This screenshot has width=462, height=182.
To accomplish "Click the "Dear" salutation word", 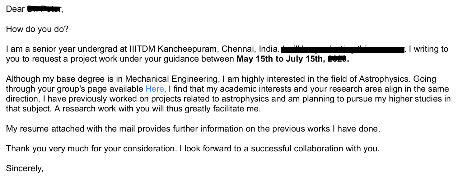I will click(15, 9).
